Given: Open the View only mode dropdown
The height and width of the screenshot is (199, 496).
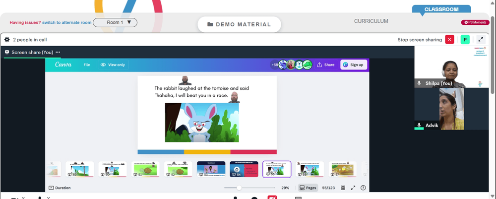Looking at the screenshot, I should click(x=113, y=65).
